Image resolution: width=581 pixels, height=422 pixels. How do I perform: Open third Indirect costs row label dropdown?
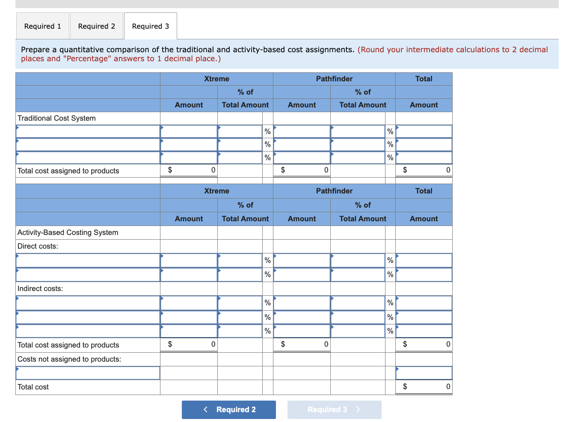88,331
